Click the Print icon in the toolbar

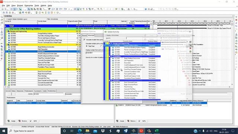(3, 9)
